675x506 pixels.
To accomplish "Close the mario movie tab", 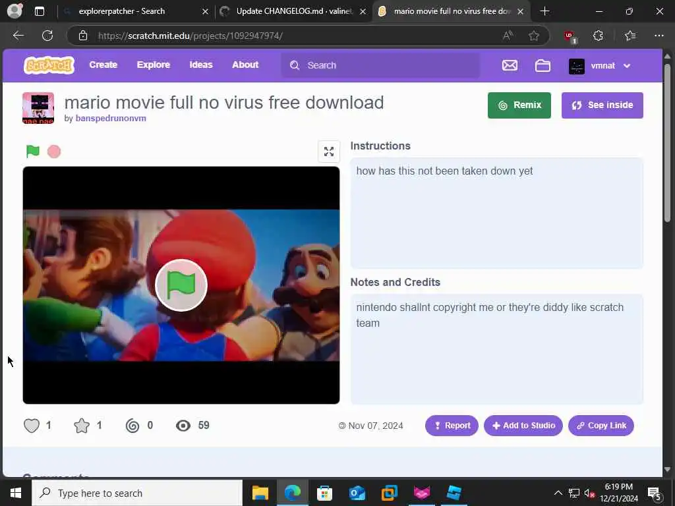I will [x=521, y=12].
